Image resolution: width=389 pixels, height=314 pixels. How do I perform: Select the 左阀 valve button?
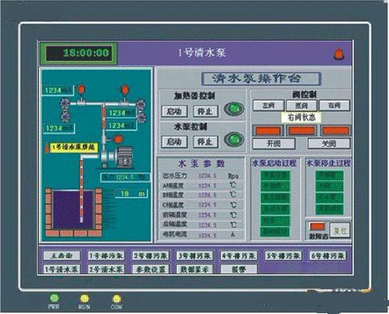pos(268,106)
